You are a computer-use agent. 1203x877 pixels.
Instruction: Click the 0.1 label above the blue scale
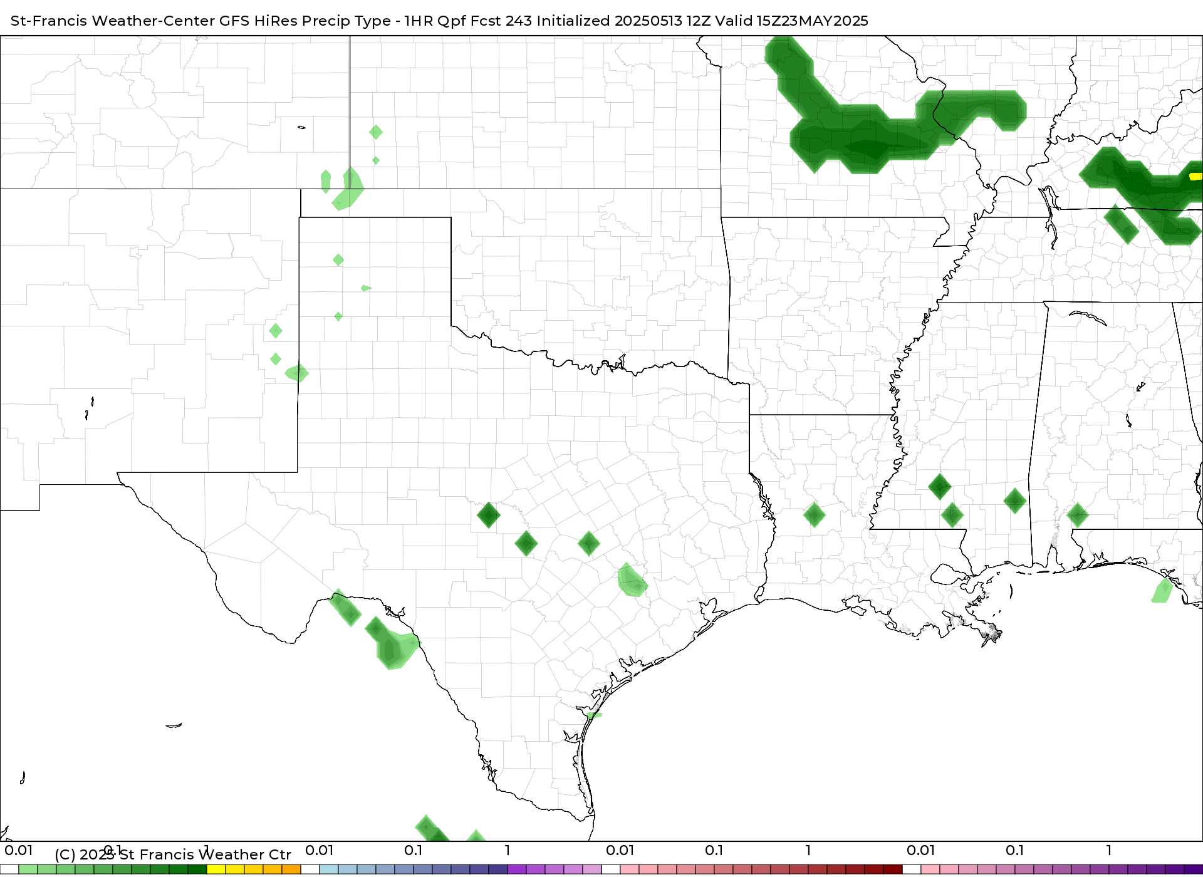coord(414,850)
